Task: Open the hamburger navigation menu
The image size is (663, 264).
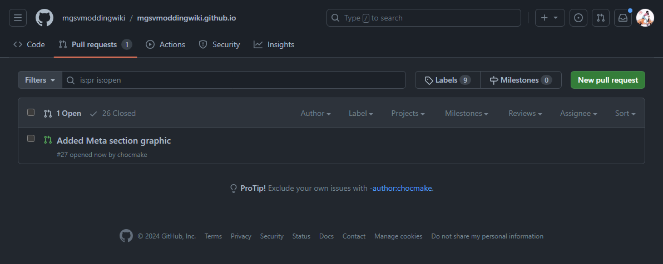Action: (x=18, y=18)
